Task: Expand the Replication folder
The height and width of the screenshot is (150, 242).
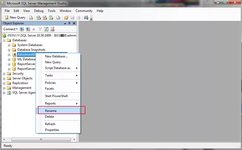Action: [4, 84]
